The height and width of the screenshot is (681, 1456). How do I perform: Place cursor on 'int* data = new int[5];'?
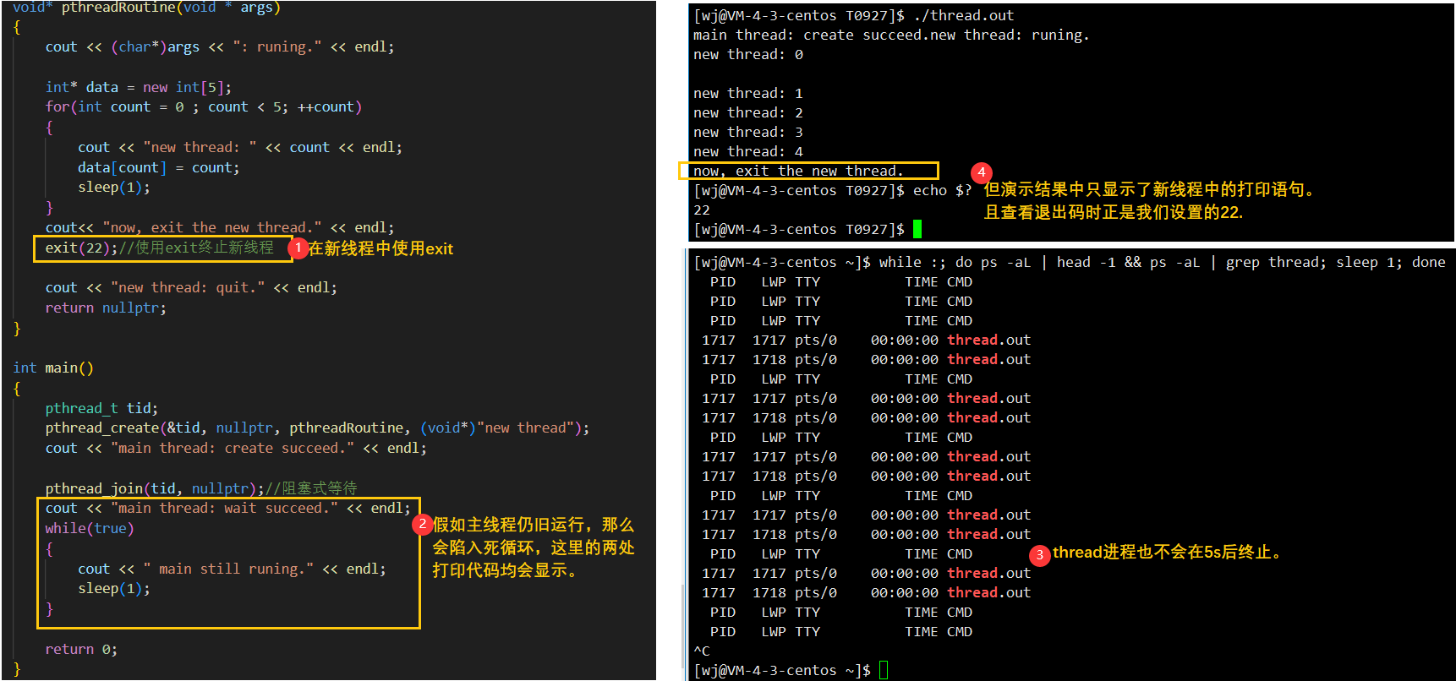[x=138, y=87]
